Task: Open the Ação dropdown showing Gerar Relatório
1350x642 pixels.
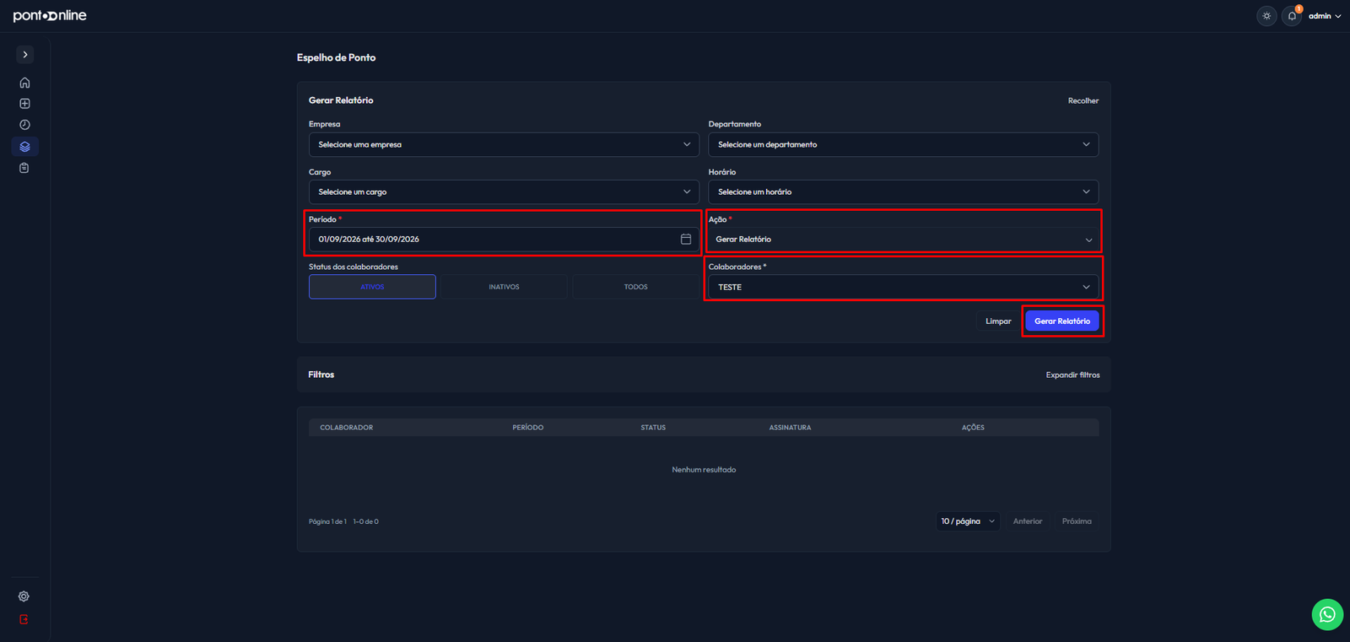Action: (904, 240)
